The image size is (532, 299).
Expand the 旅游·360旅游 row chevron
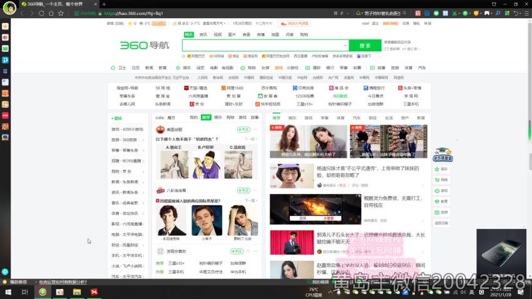(143, 139)
